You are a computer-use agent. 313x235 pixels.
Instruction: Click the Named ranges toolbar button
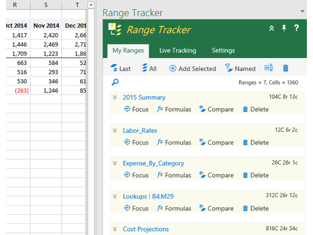[x=240, y=69]
